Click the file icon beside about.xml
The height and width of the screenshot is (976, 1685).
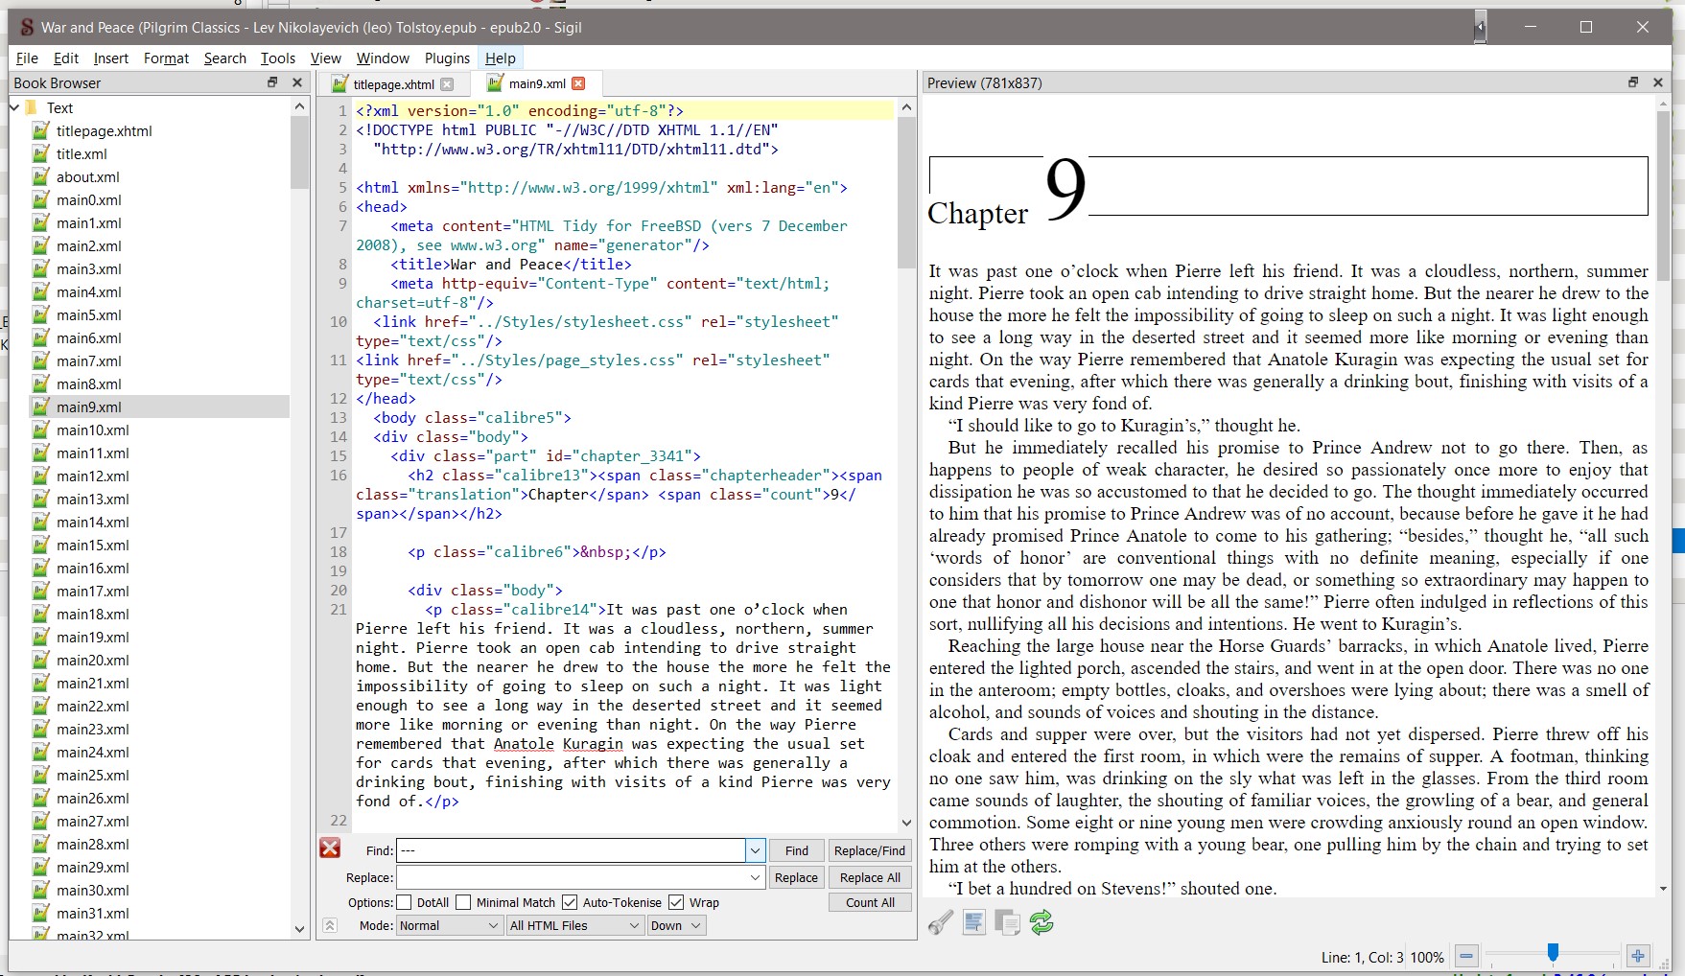click(x=40, y=176)
